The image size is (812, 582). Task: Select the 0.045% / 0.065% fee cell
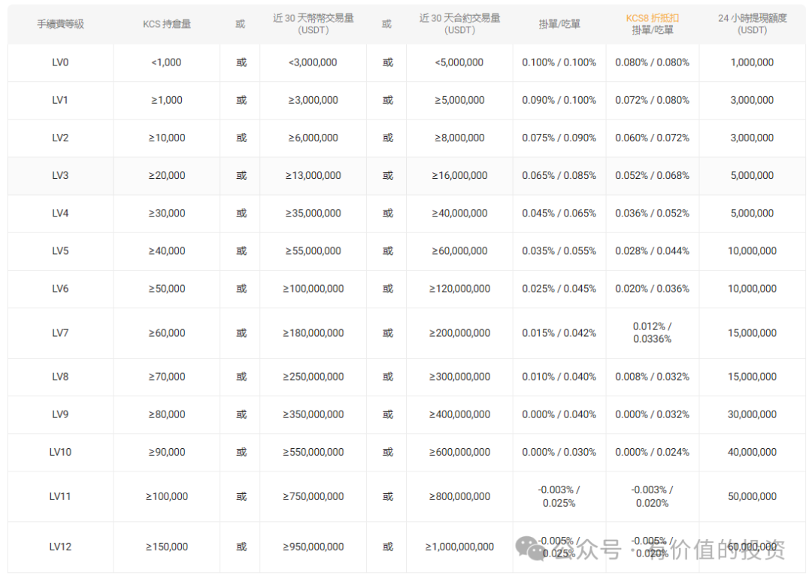click(559, 214)
